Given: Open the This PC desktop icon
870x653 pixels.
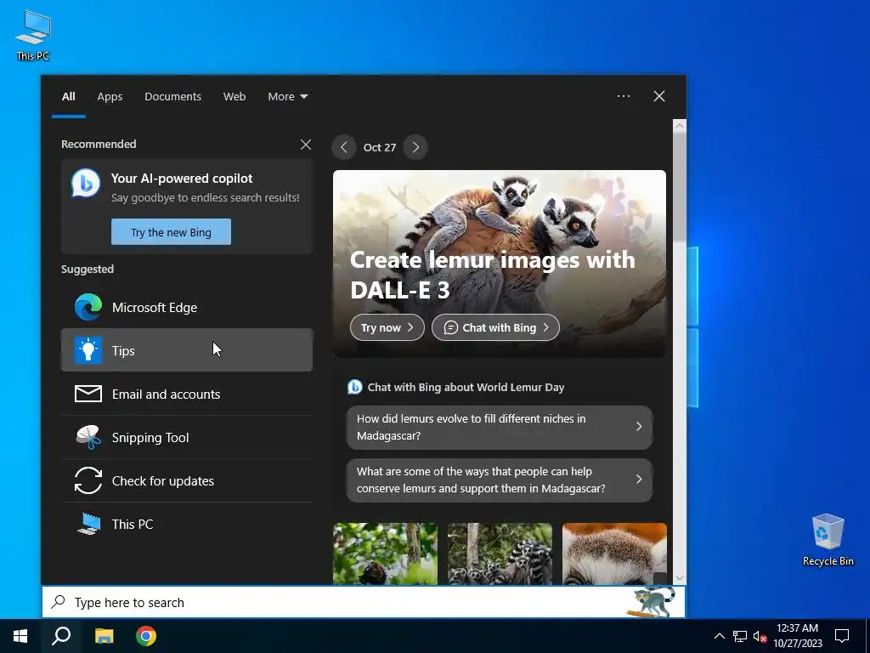Looking at the screenshot, I should tap(33, 34).
